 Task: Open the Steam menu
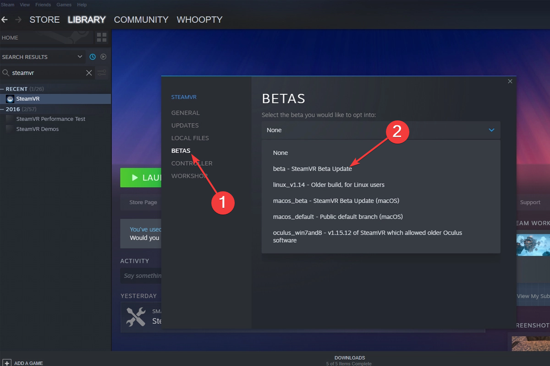[x=7, y=4]
